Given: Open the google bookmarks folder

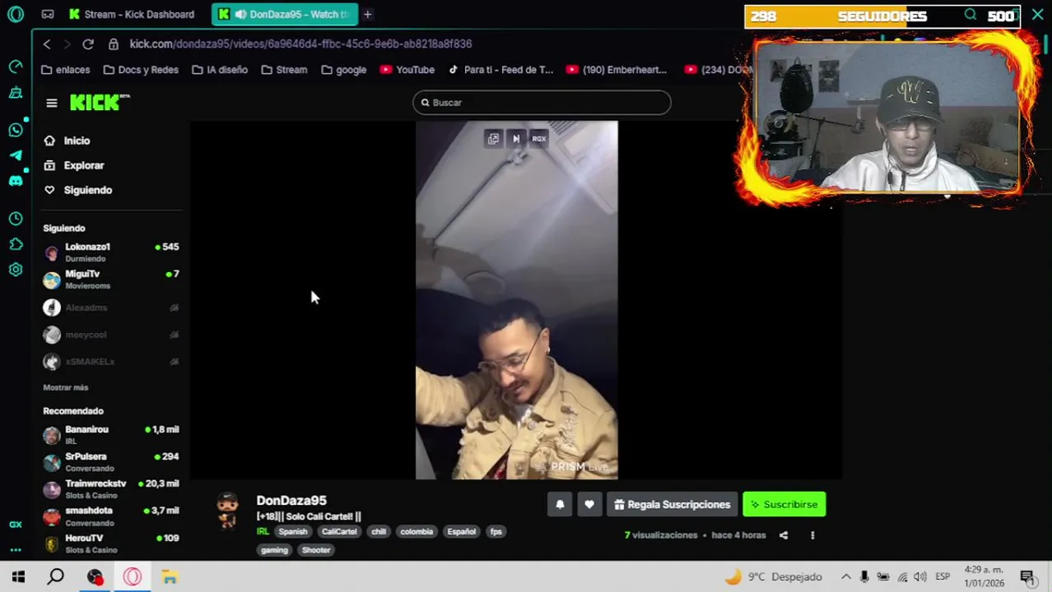Looking at the screenshot, I should [x=343, y=70].
